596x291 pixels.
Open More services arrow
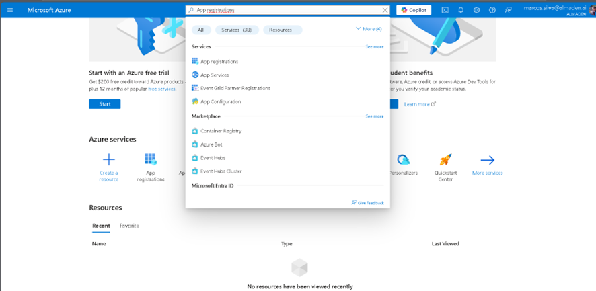(x=487, y=160)
